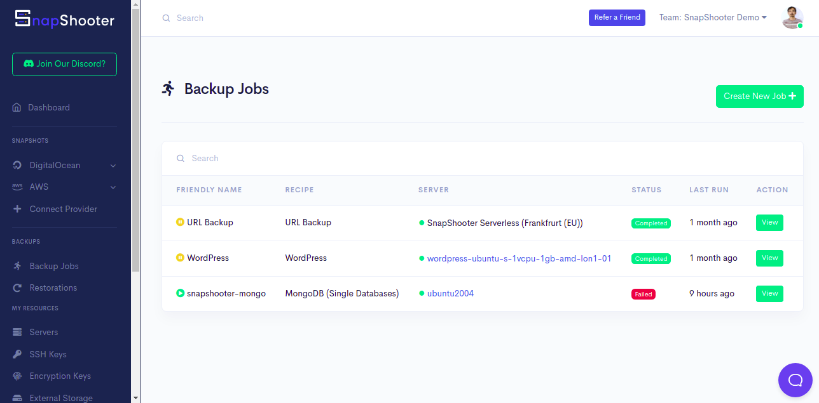Image resolution: width=819 pixels, height=403 pixels.
Task: Click the Refer a Friend button
Action: [617, 18]
